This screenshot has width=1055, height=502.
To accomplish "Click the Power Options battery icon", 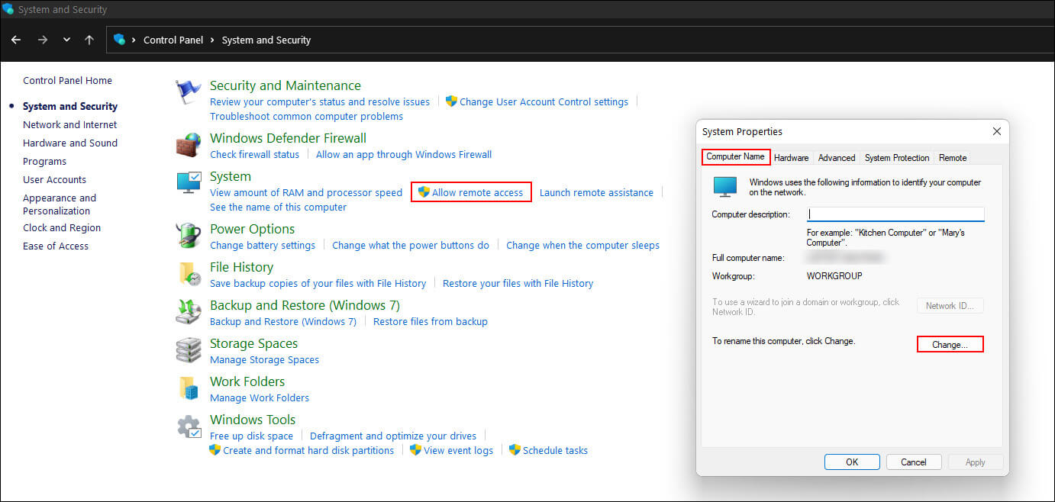I will coord(189,236).
